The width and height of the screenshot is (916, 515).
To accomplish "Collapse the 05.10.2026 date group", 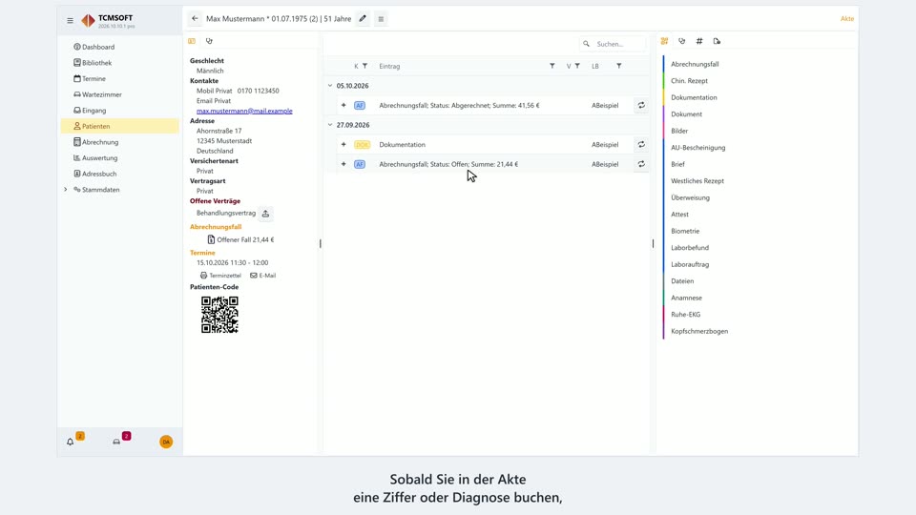I will 330,86.
